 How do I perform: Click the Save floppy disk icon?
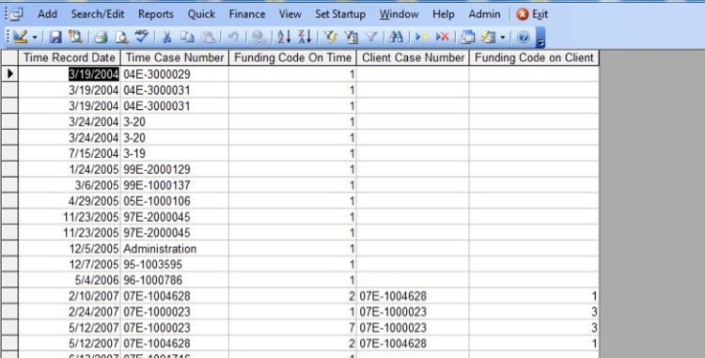coord(55,37)
